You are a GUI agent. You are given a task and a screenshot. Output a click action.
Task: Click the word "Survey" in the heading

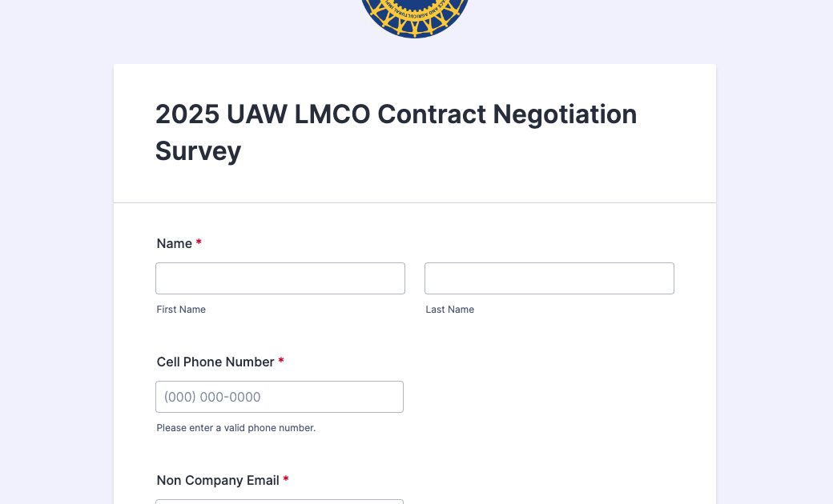(198, 151)
